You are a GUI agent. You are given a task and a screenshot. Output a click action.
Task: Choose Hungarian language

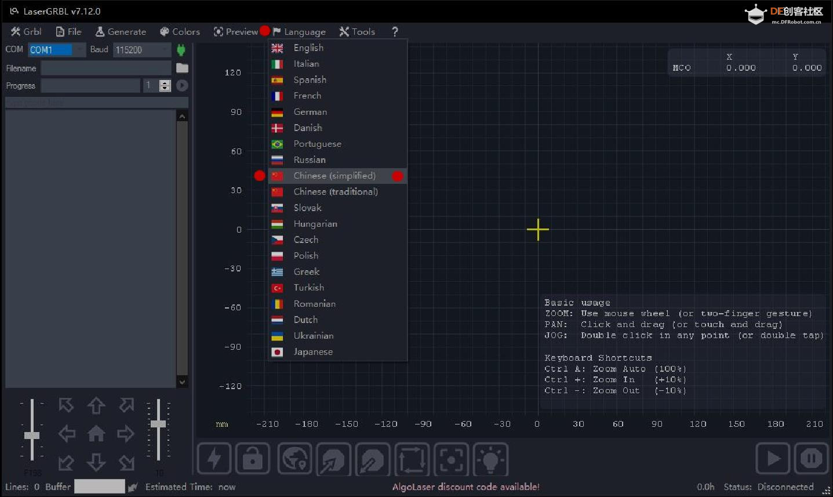(x=338, y=224)
